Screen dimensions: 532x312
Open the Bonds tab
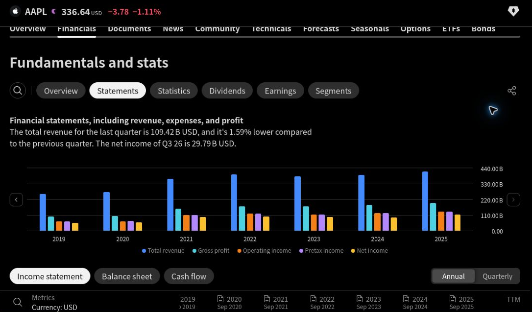pyautogui.click(x=484, y=29)
